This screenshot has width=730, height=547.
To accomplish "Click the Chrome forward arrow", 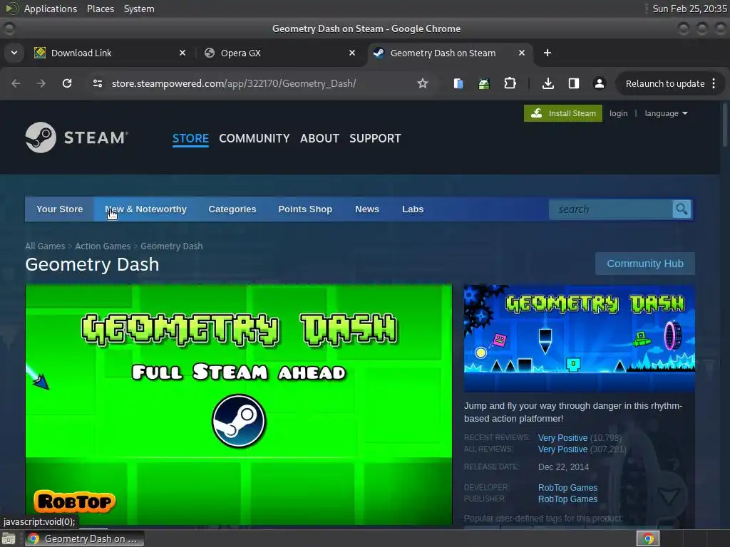I will coord(41,83).
